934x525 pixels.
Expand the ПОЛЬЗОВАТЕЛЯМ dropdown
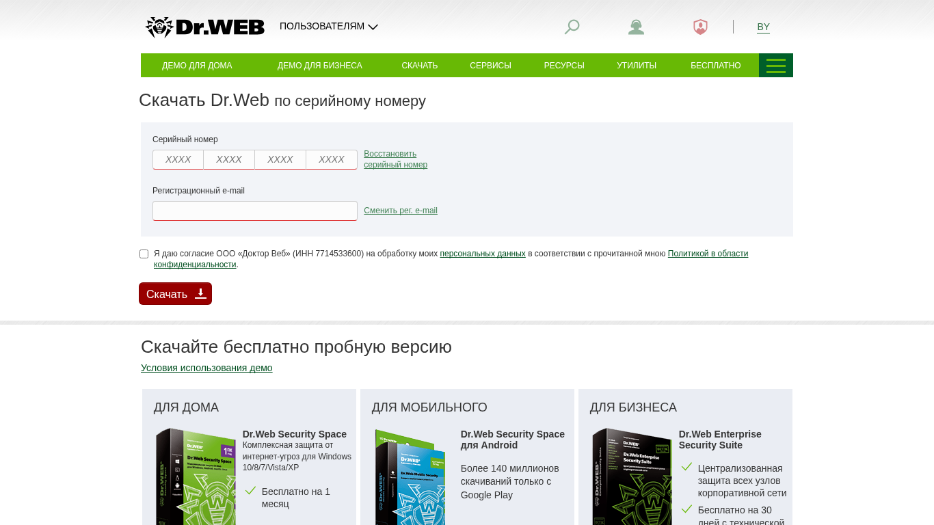tap(329, 27)
